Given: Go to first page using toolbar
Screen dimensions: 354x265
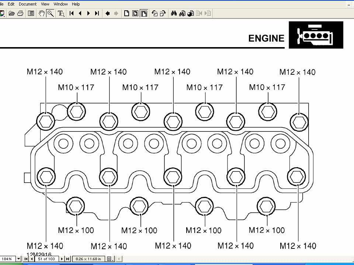Looking at the screenshot, I should click(72, 14).
